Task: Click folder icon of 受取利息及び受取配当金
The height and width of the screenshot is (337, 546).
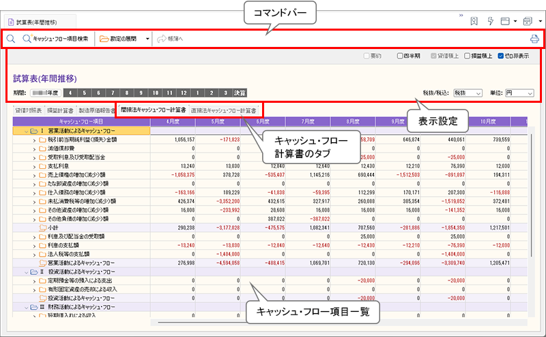Action: 43,157
